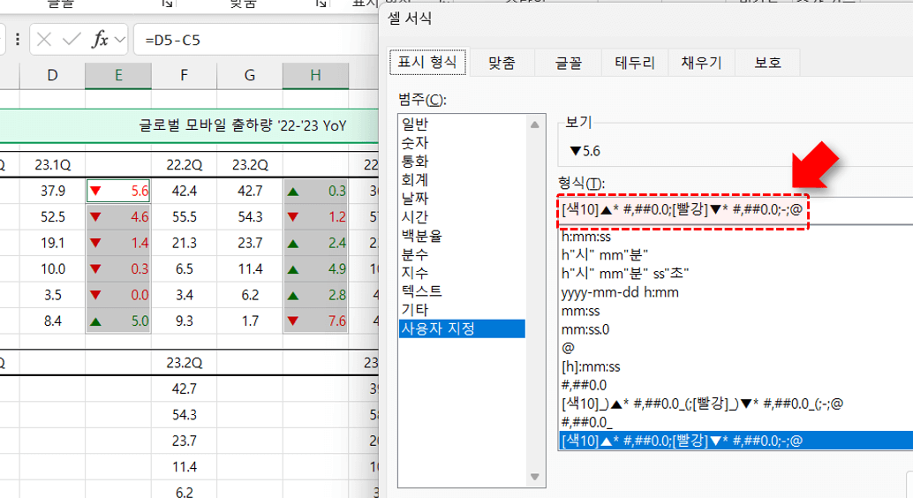913x498 pixels.
Task: Choose the yyyy-mm-dd h:mm format
Action: point(735,292)
